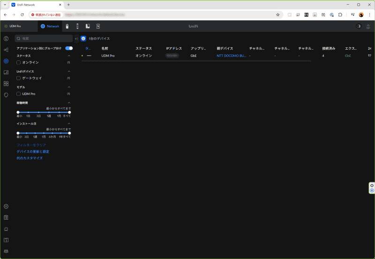Screen dimensions: 375x259
Task: Click the 検索 search field
Action: [x=44, y=38]
